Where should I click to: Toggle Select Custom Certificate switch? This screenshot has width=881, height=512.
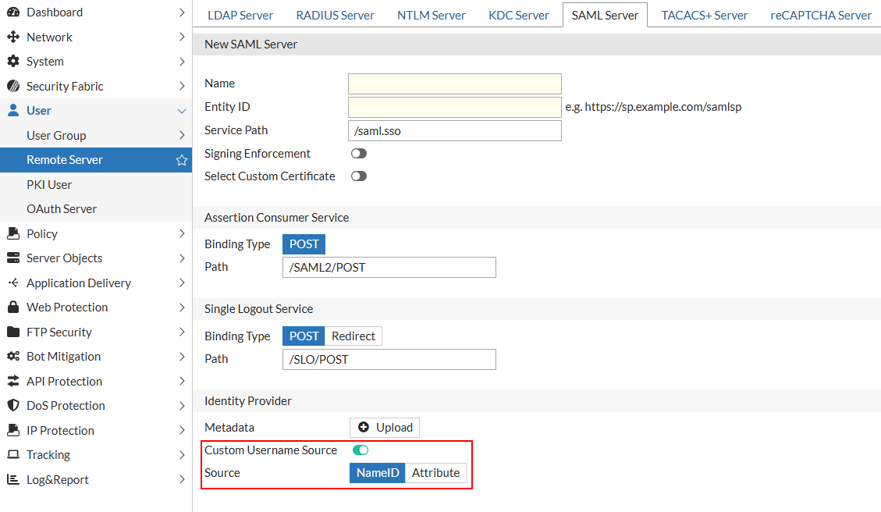tap(359, 176)
